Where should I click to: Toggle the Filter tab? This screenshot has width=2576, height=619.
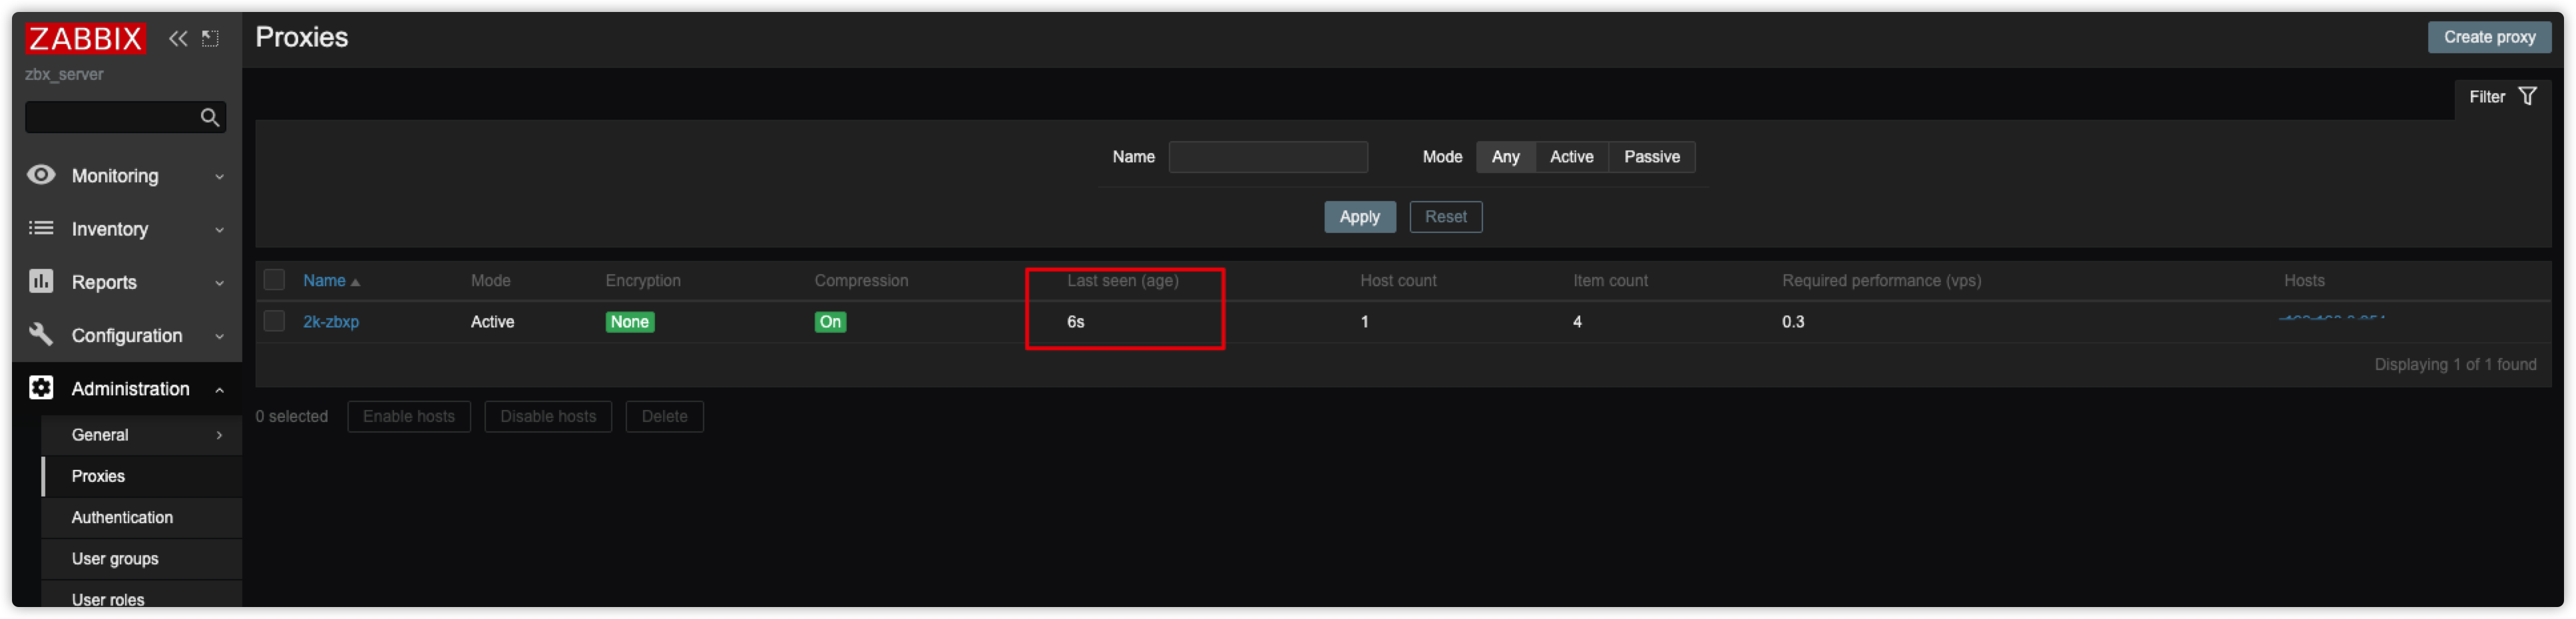(x=2502, y=97)
